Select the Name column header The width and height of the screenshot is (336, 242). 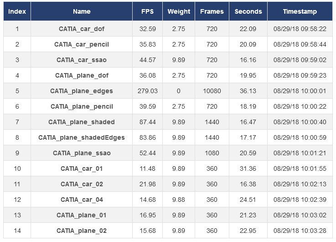click(x=82, y=11)
